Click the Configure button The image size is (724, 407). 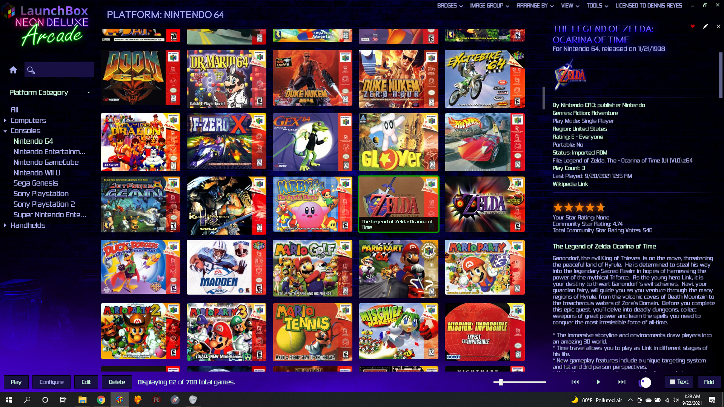point(51,382)
